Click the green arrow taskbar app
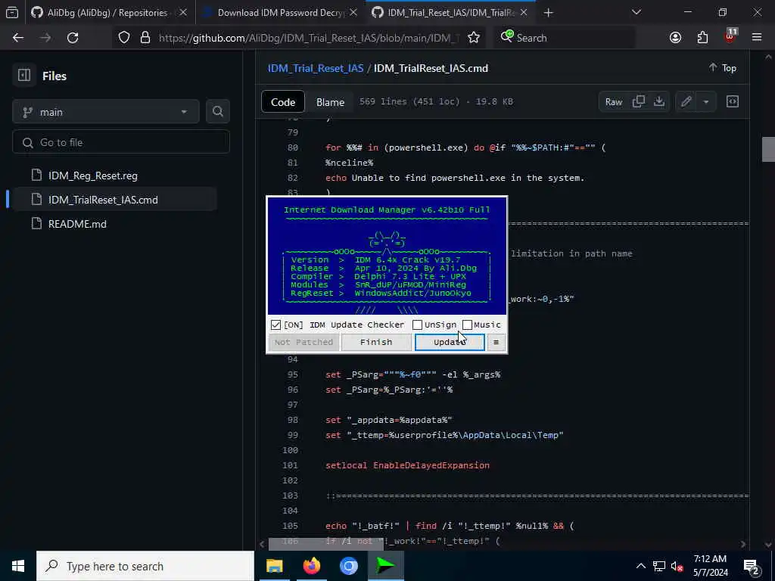The height and width of the screenshot is (581, 775). point(385,566)
